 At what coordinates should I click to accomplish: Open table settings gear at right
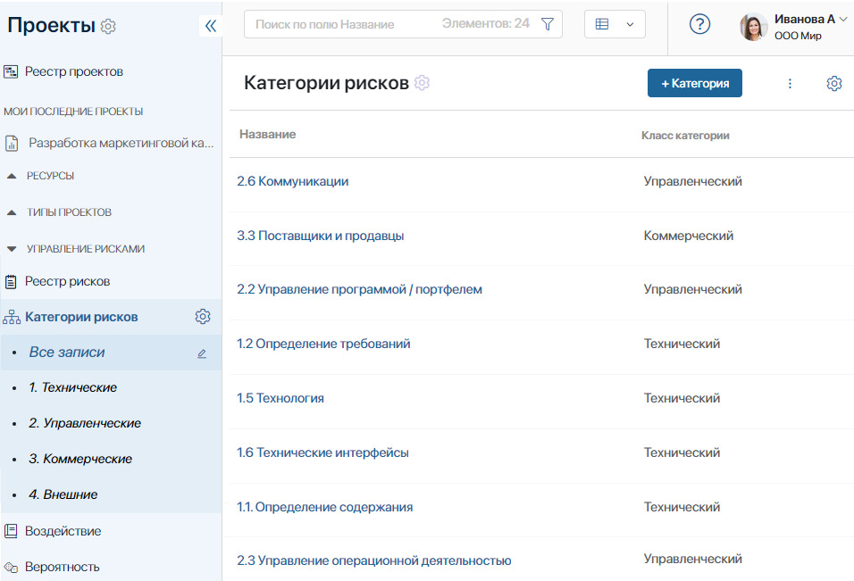pos(833,83)
